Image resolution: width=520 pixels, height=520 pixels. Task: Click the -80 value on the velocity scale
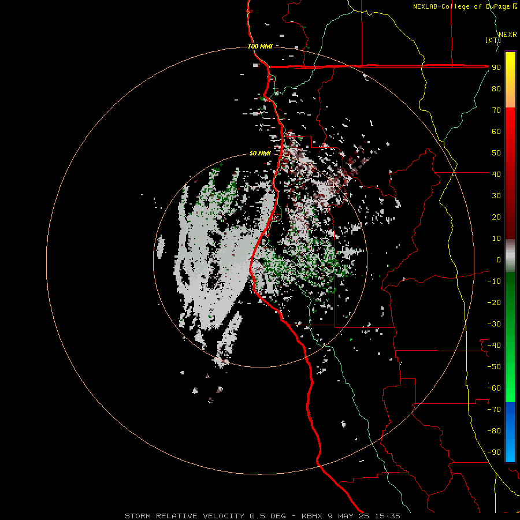(494, 431)
